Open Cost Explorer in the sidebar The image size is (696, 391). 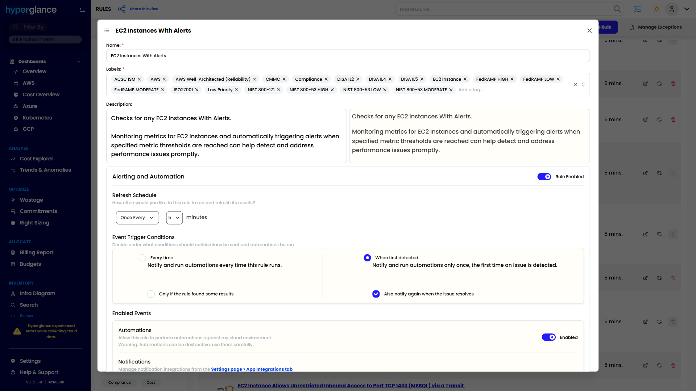tap(36, 159)
